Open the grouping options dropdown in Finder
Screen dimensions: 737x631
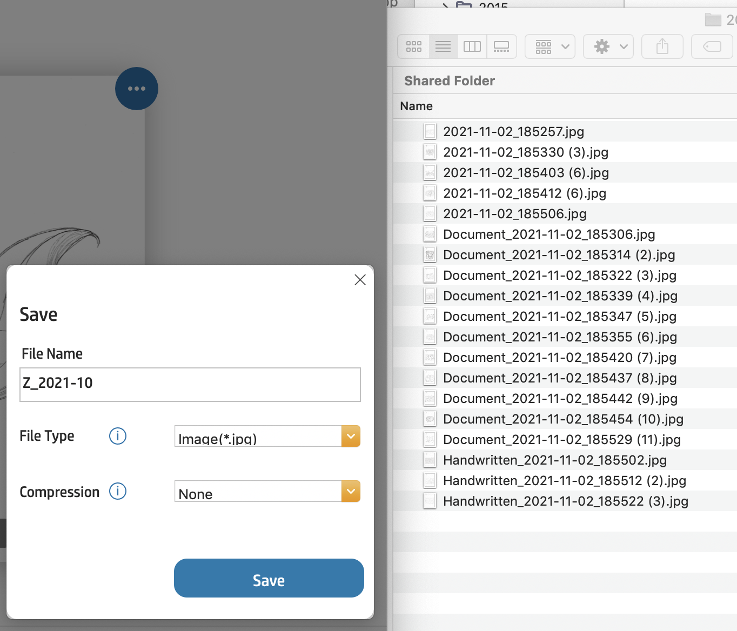click(550, 46)
